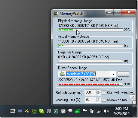The height and width of the screenshot is (118, 138).
Task: Click '110000 KB / 2097024 KB' virtual memory text
Action: coord(76,41)
